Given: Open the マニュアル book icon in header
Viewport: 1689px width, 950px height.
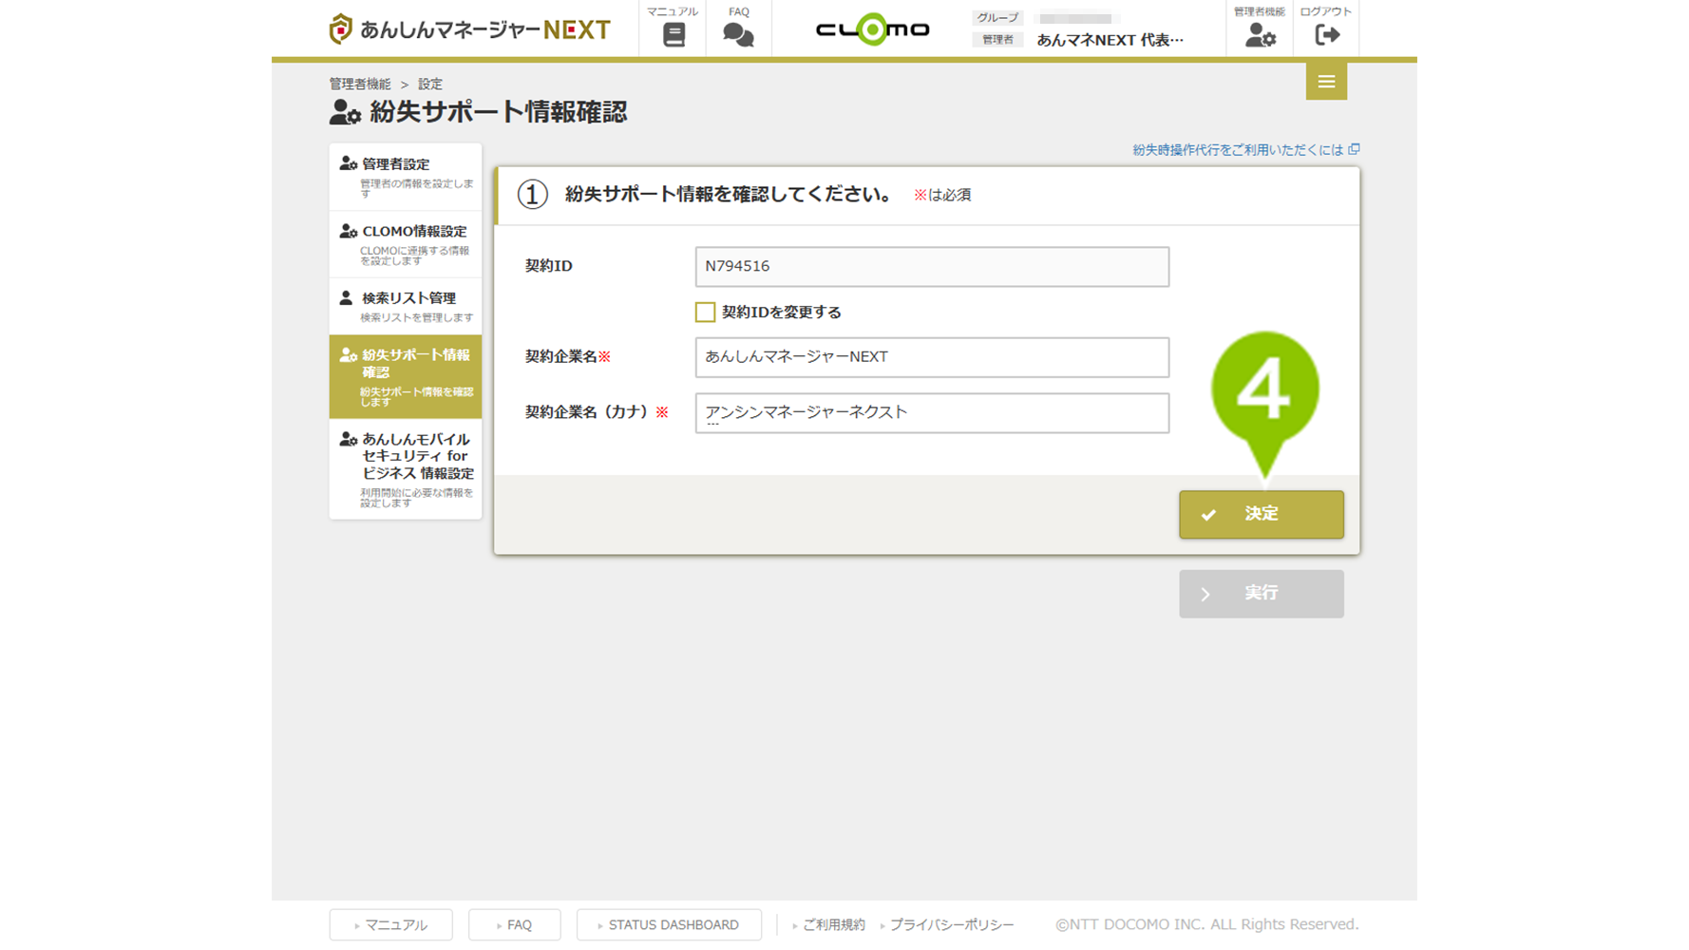Looking at the screenshot, I should pos(673,34).
